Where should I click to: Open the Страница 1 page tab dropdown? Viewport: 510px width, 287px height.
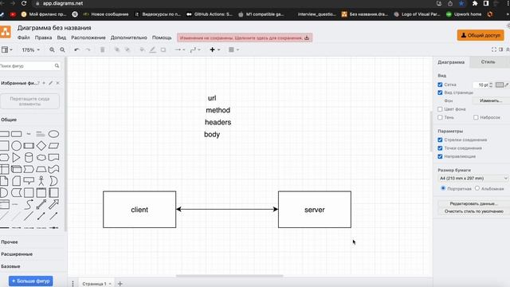pos(96,284)
